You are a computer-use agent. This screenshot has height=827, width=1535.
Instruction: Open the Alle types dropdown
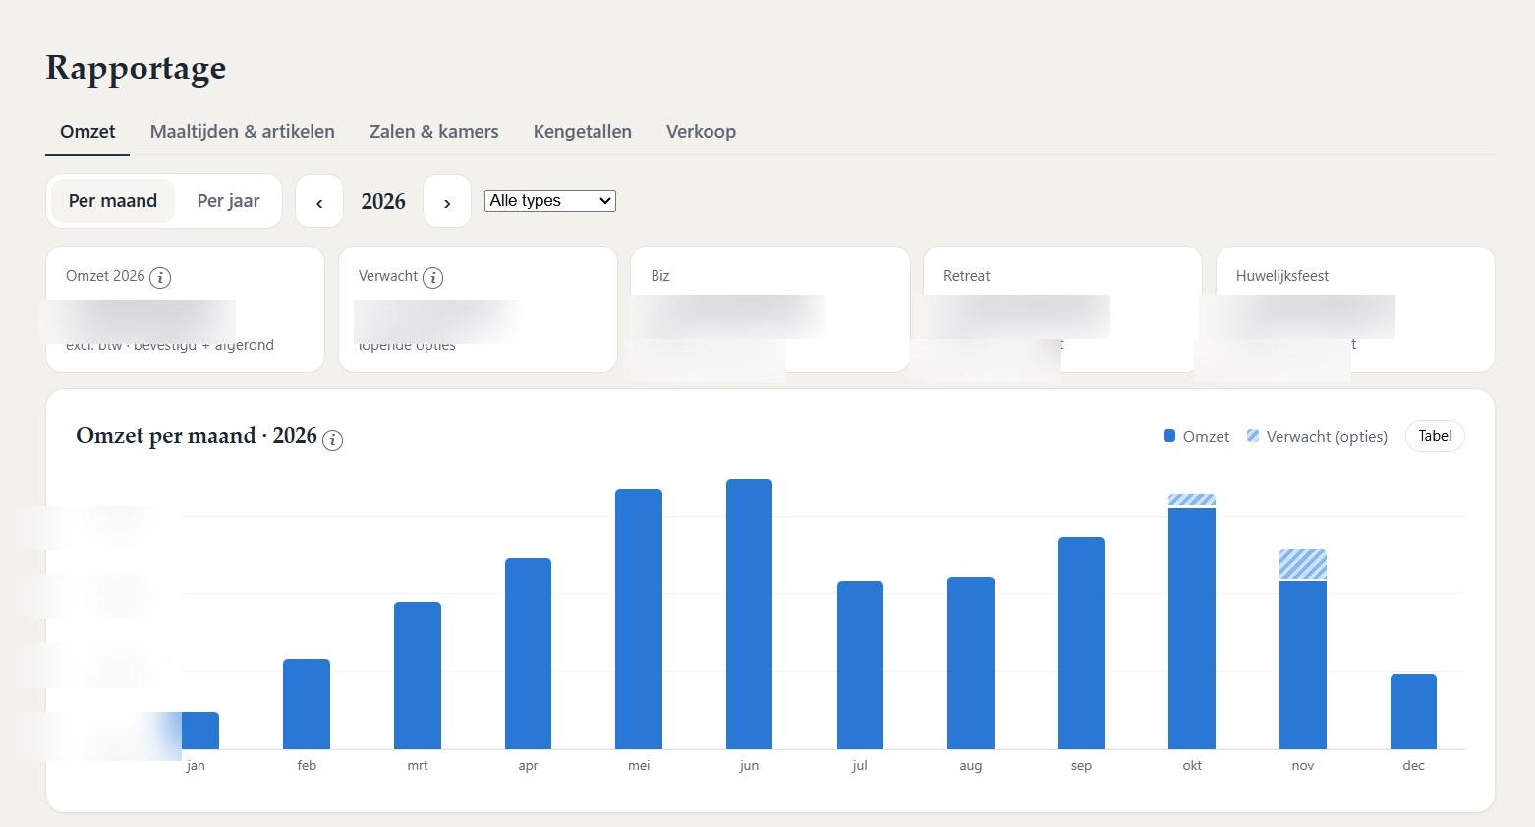click(x=550, y=200)
